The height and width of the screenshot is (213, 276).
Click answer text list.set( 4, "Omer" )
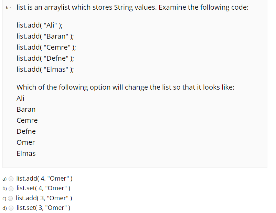point(43,188)
